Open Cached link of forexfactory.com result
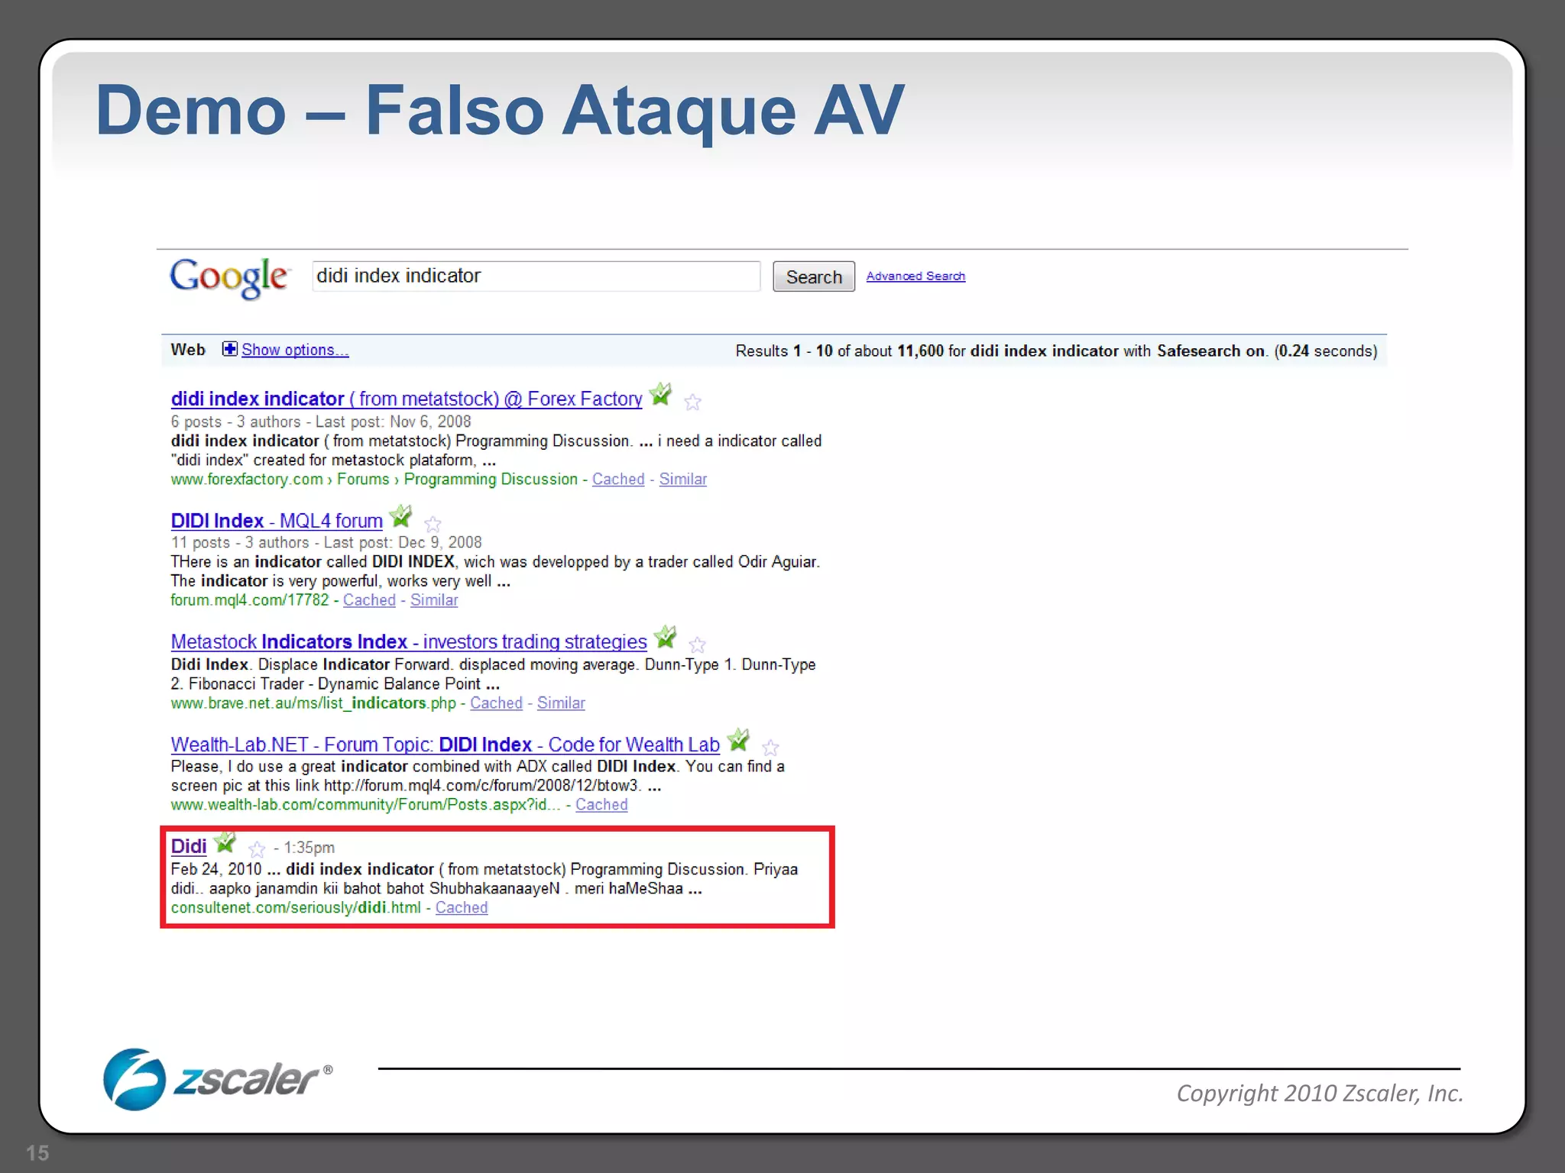The image size is (1565, 1173). 618,479
